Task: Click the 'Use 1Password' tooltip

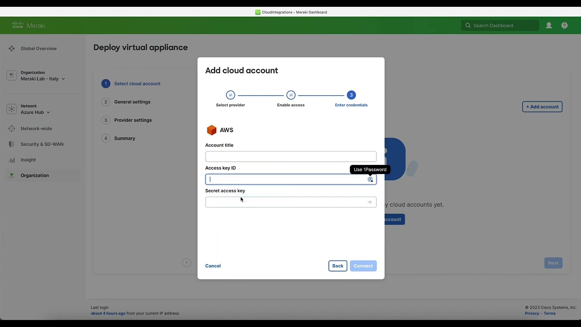Action: click(370, 169)
